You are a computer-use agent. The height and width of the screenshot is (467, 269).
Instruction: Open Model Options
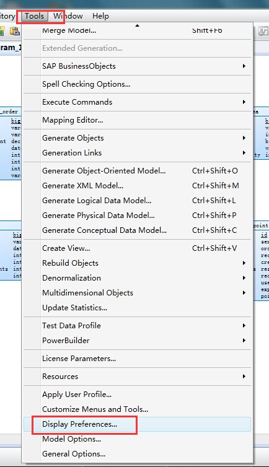(x=137, y=439)
